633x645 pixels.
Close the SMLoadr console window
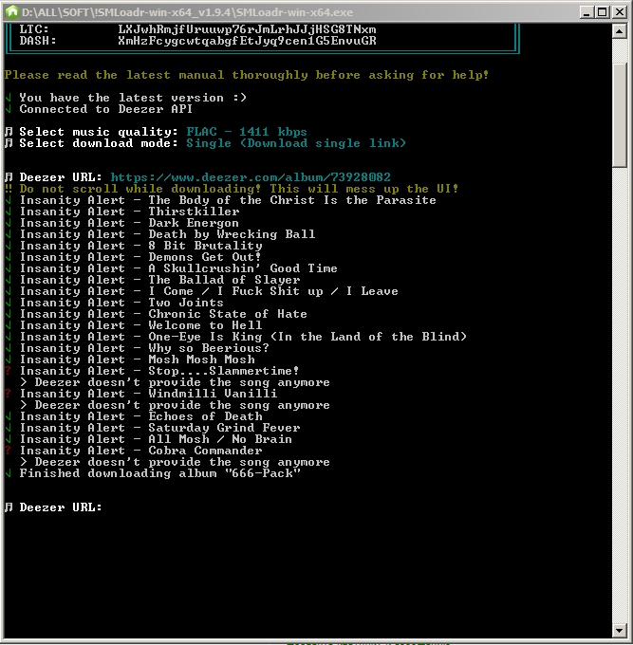tap(620, 12)
